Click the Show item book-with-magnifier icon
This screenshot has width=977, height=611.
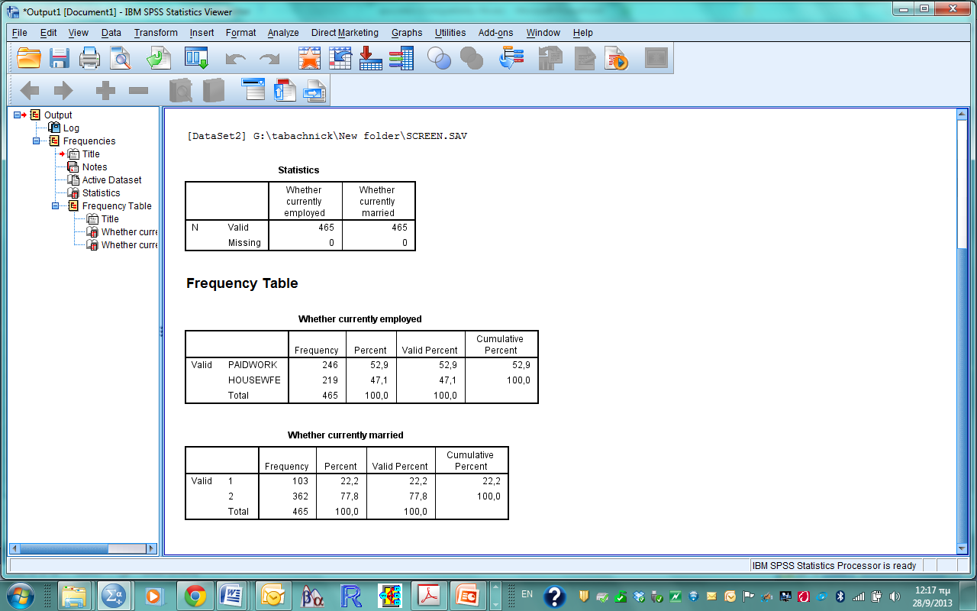[181, 91]
